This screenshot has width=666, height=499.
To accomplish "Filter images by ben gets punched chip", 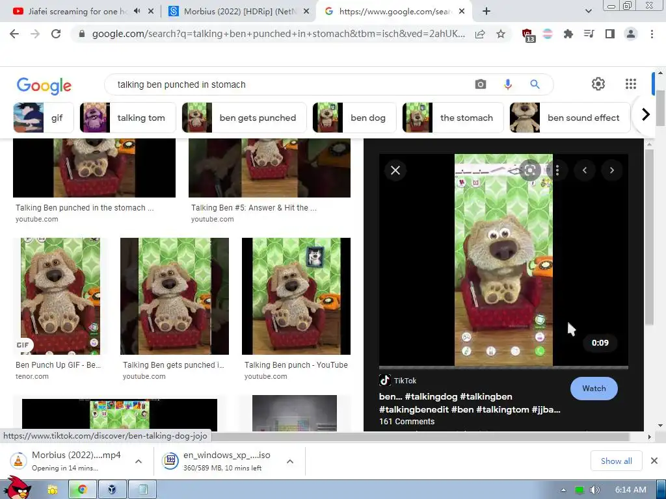I will pyautogui.click(x=245, y=118).
